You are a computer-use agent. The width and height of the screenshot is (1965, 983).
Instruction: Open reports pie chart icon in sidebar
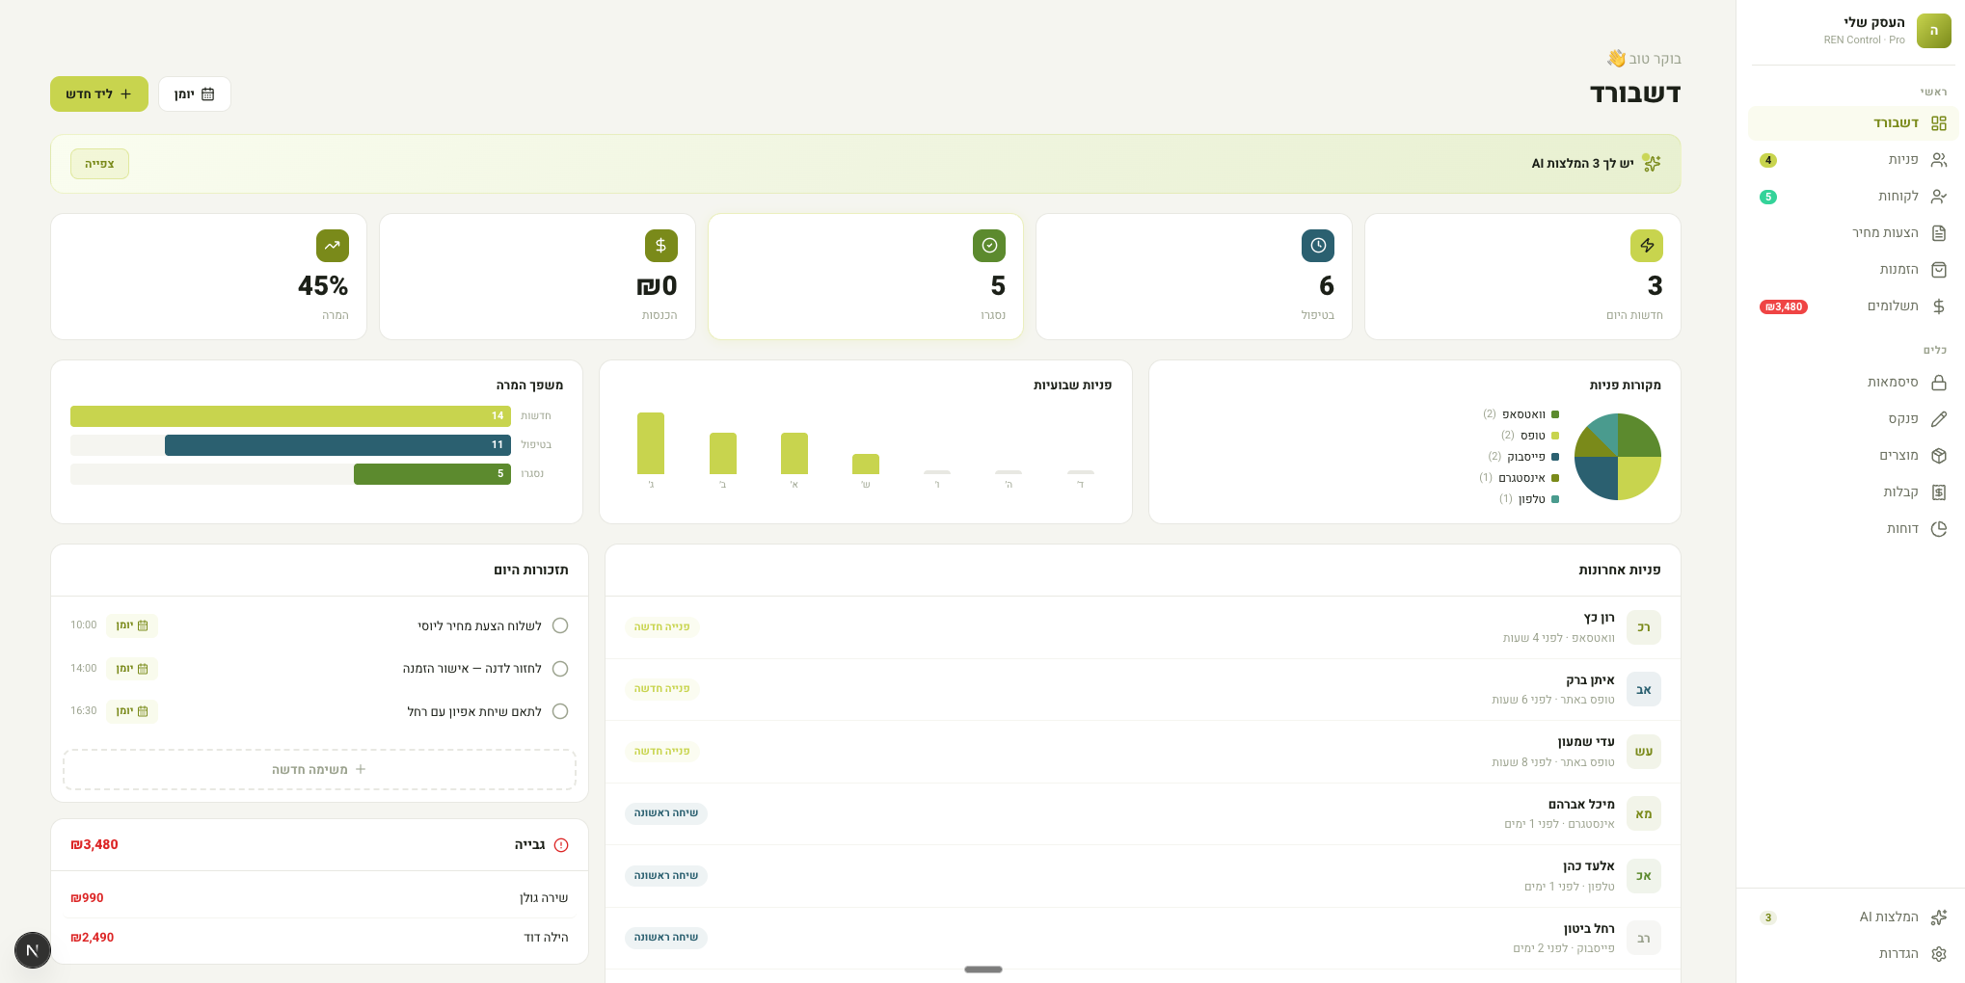pos(1939,529)
